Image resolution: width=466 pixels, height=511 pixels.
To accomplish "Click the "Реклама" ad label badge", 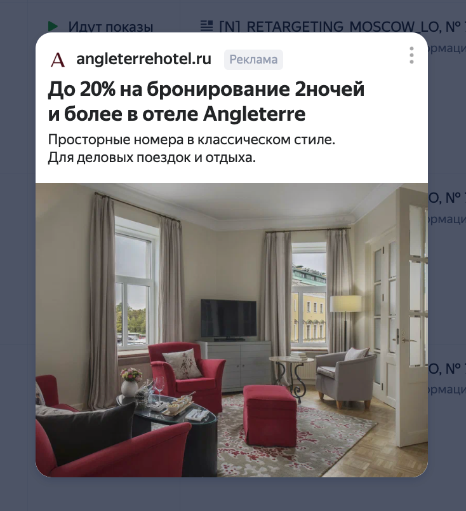I will click(x=253, y=60).
